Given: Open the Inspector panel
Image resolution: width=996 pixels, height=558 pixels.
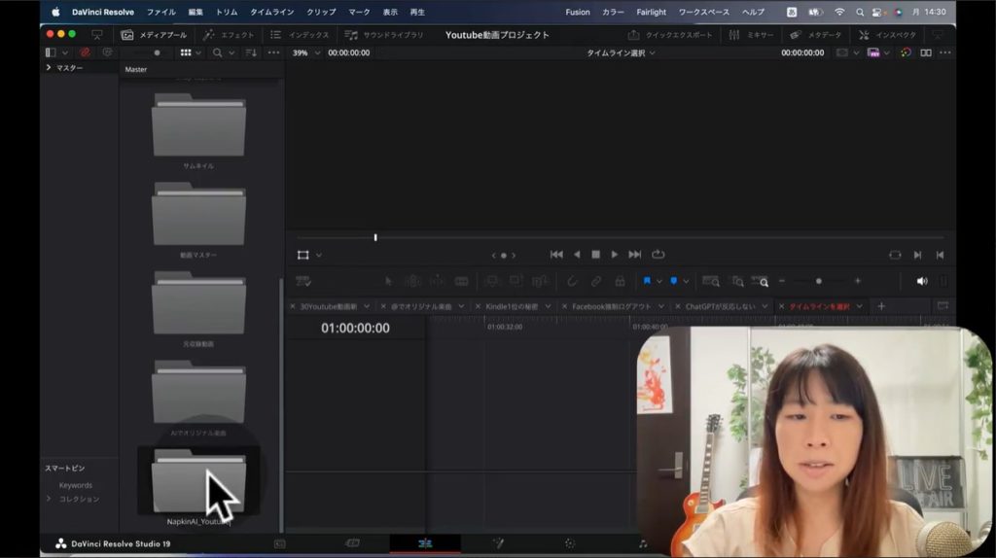Looking at the screenshot, I should (886, 35).
